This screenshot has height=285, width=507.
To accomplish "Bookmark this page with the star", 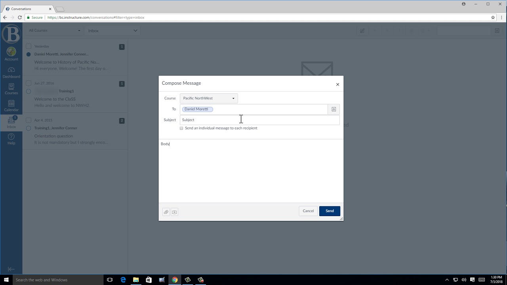I will click(493, 17).
